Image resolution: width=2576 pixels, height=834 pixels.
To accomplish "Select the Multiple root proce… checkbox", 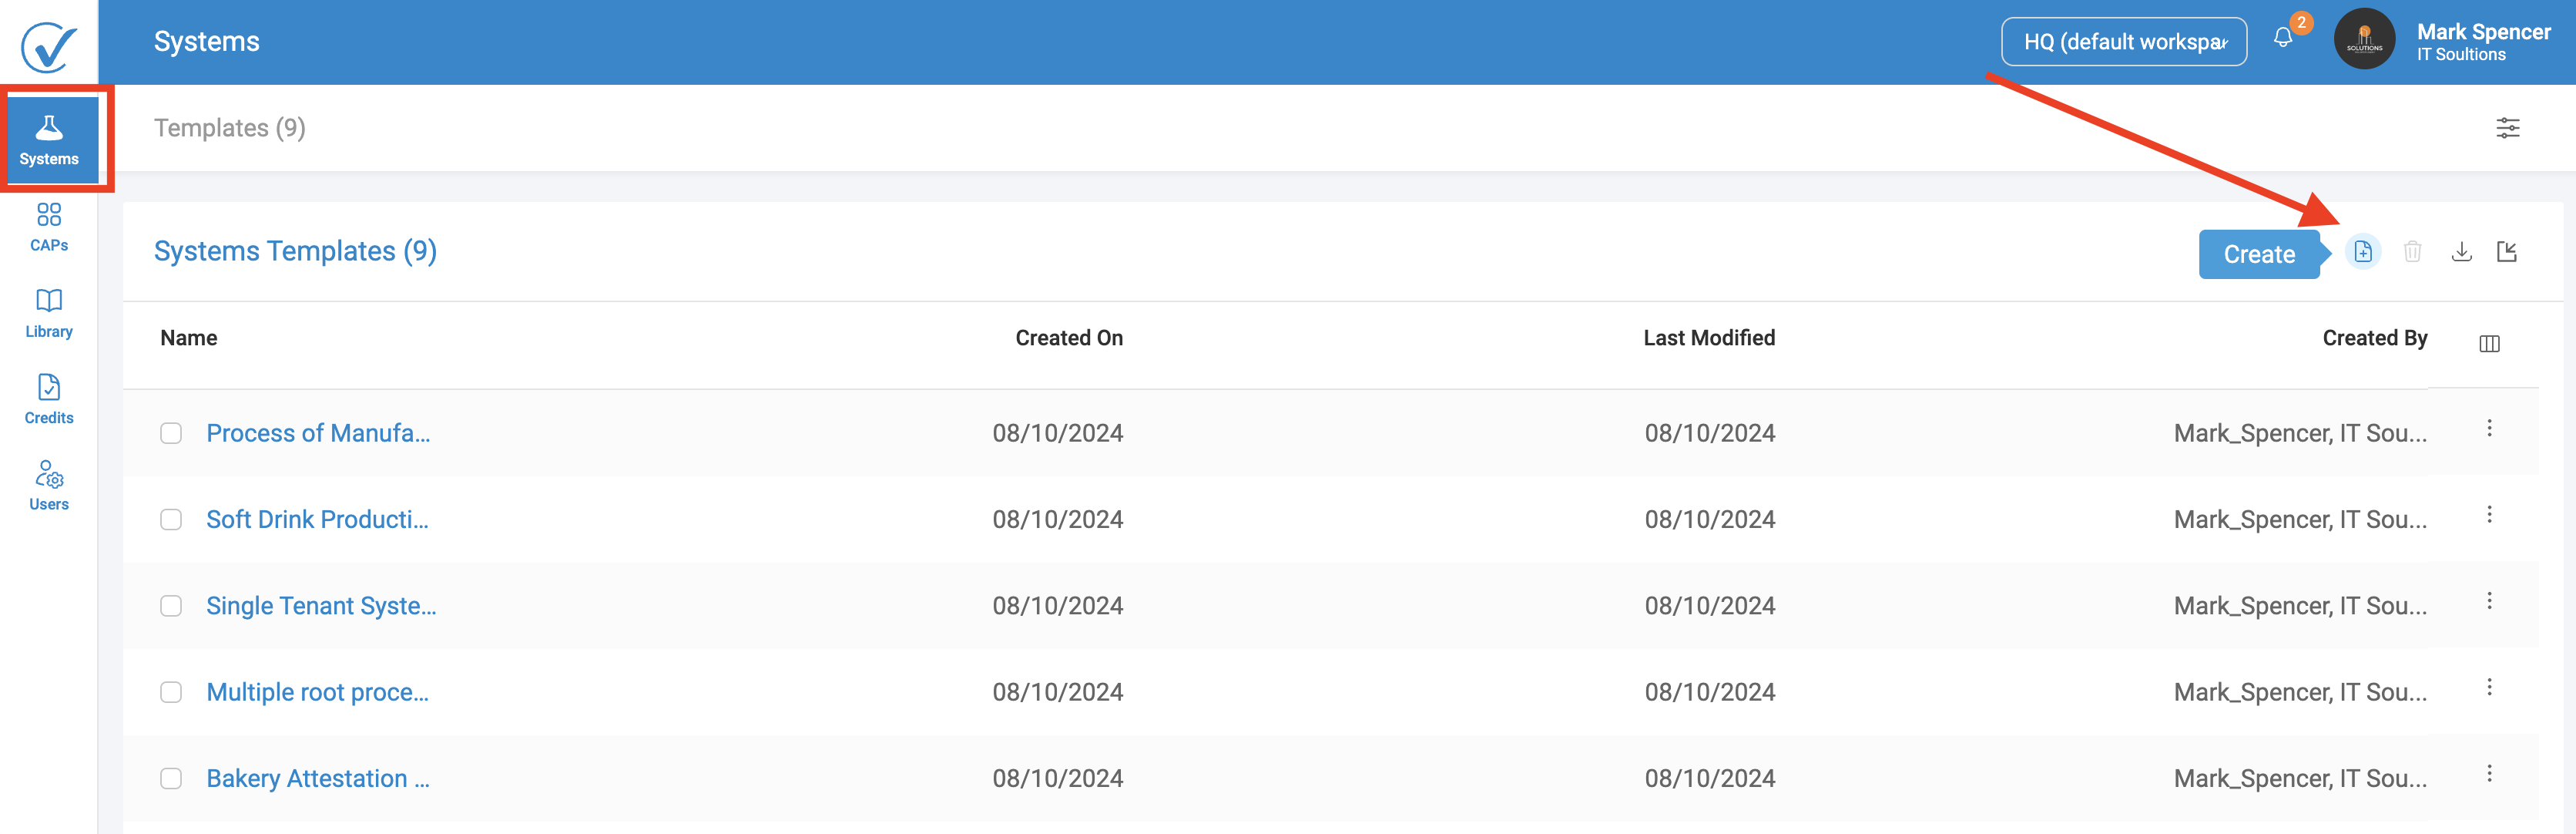I will click(x=171, y=692).
